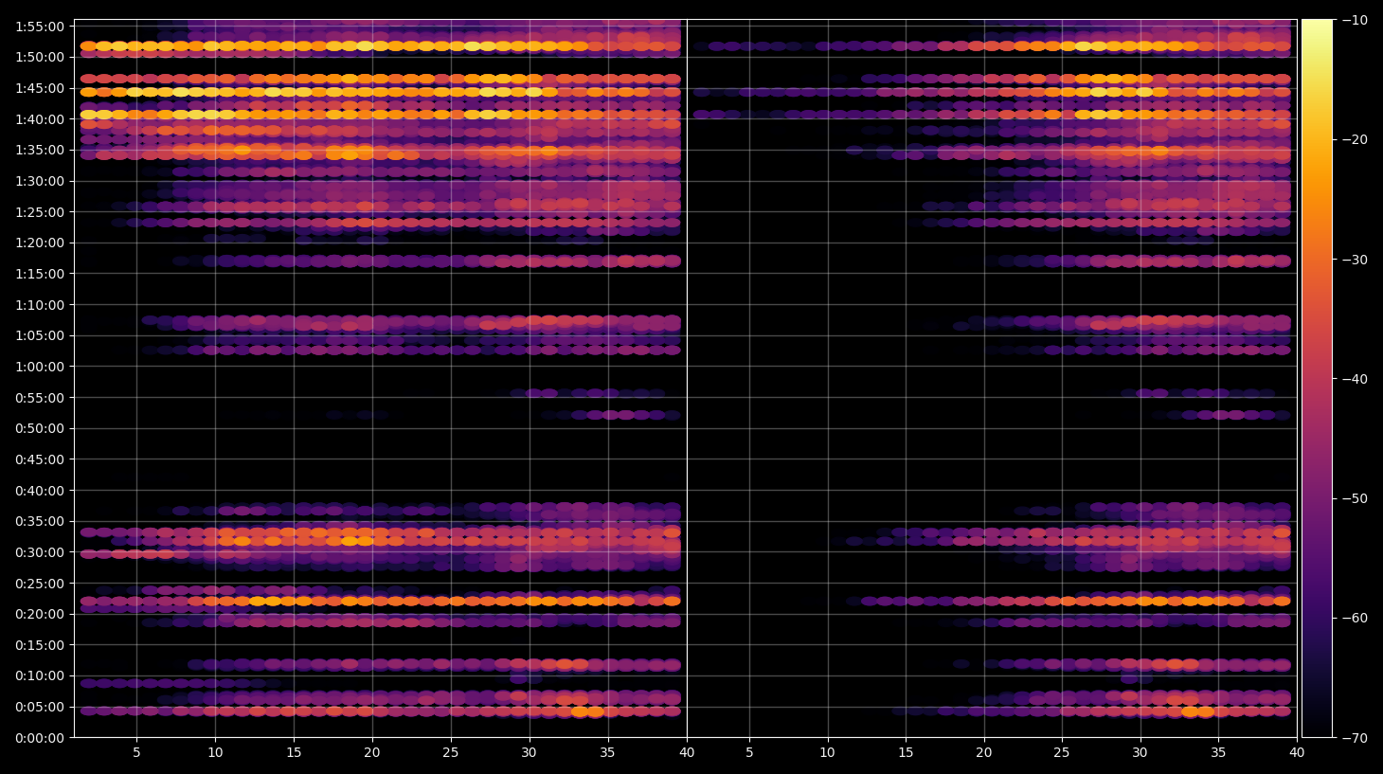This screenshot has height=774, width=1383.
Task: Click the inferno colorbar gradient strip
Action: point(1317,378)
